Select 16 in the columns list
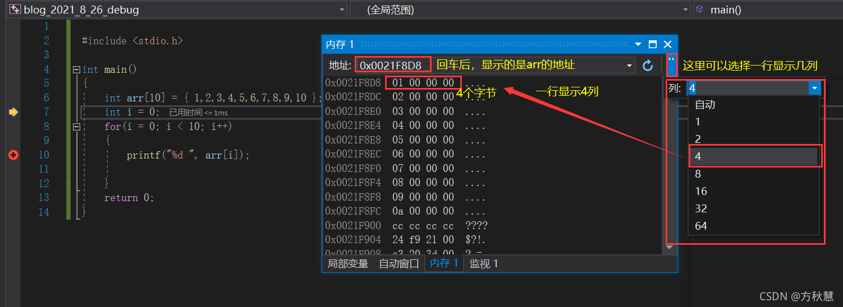The height and width of the screenshot is (307, 843). coord(753,191)
